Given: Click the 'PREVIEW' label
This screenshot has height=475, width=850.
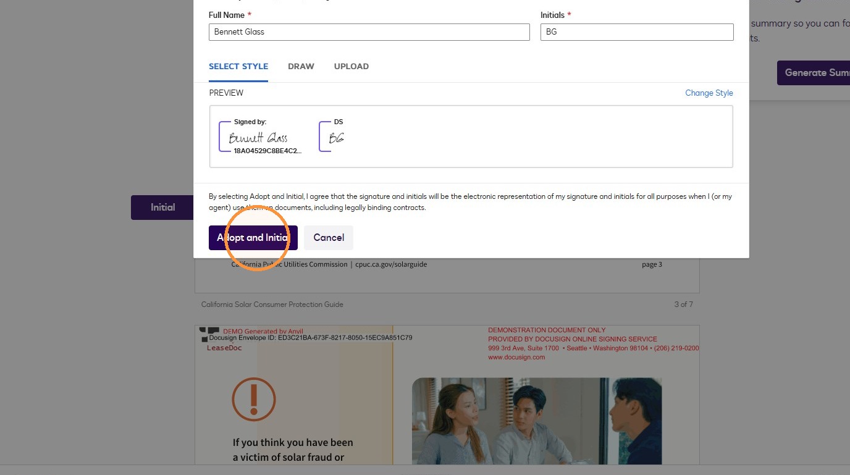Looking at the screenshot, I should [x=226, y=93].
